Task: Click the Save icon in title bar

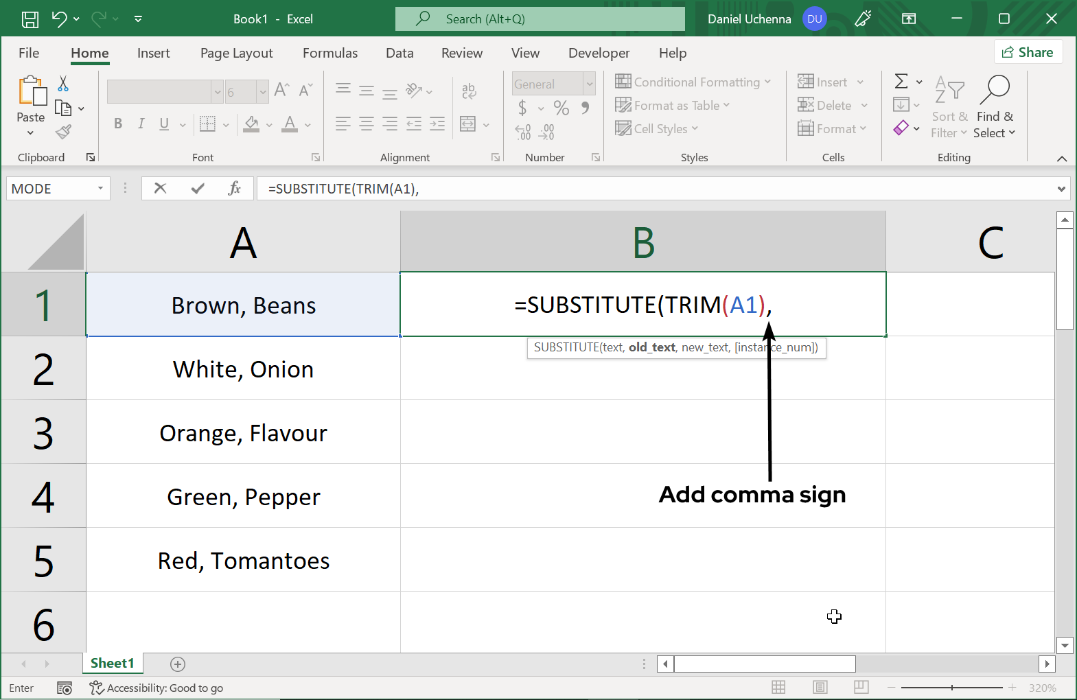Action: pyautogui.click(x=30, y=19)
